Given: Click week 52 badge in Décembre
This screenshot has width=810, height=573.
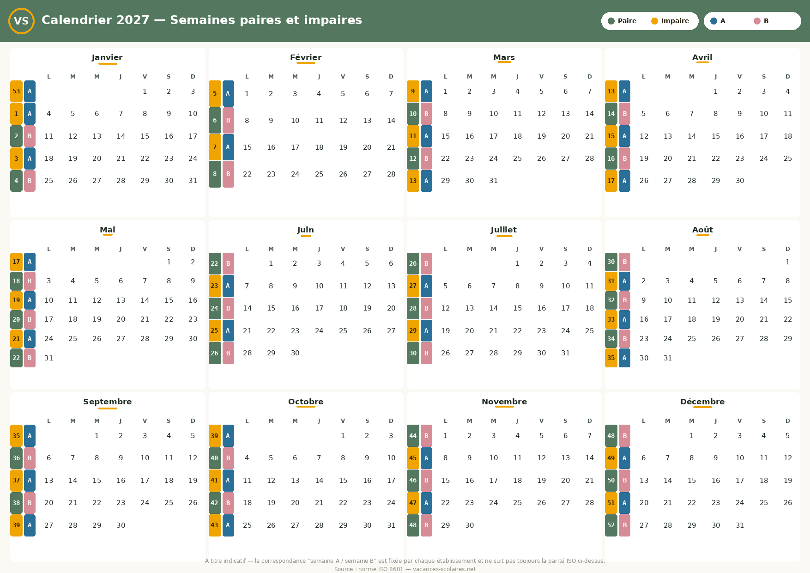Looking at the screenshot, I should 611,525.
